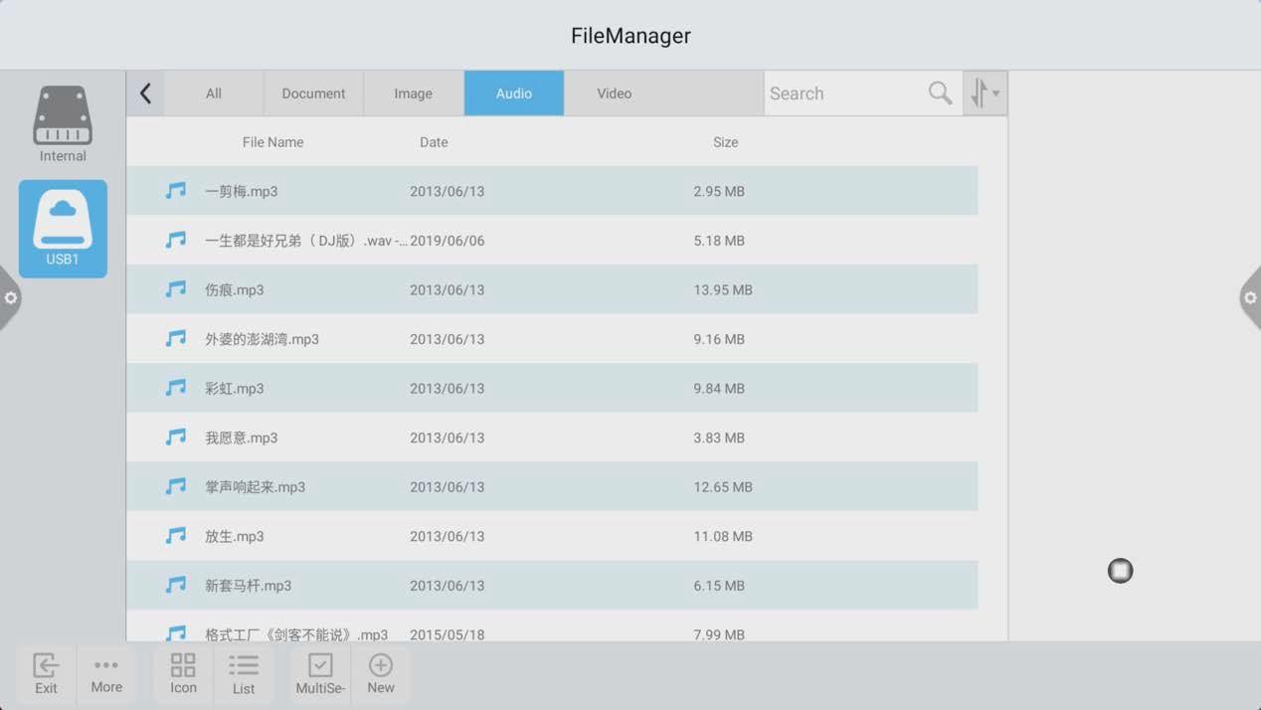
Task: Show the Image tab files
Action: click(x=413, y=93)
